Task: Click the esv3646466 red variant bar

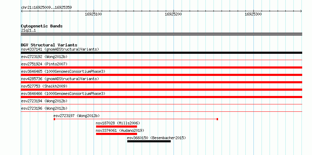Action: point(161,97)
